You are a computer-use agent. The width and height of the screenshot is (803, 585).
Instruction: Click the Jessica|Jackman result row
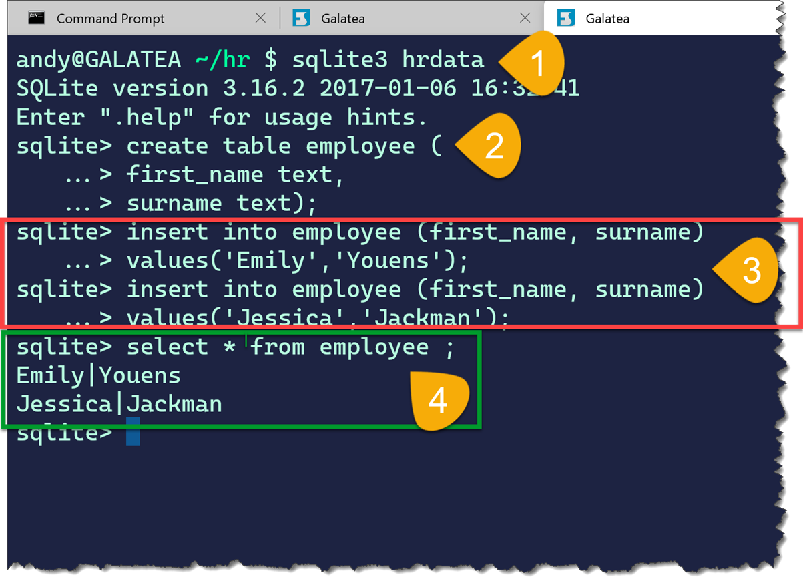coord(119,404)
